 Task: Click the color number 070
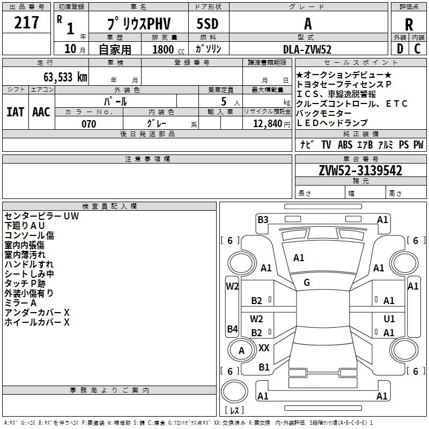(x=89, y=124)
